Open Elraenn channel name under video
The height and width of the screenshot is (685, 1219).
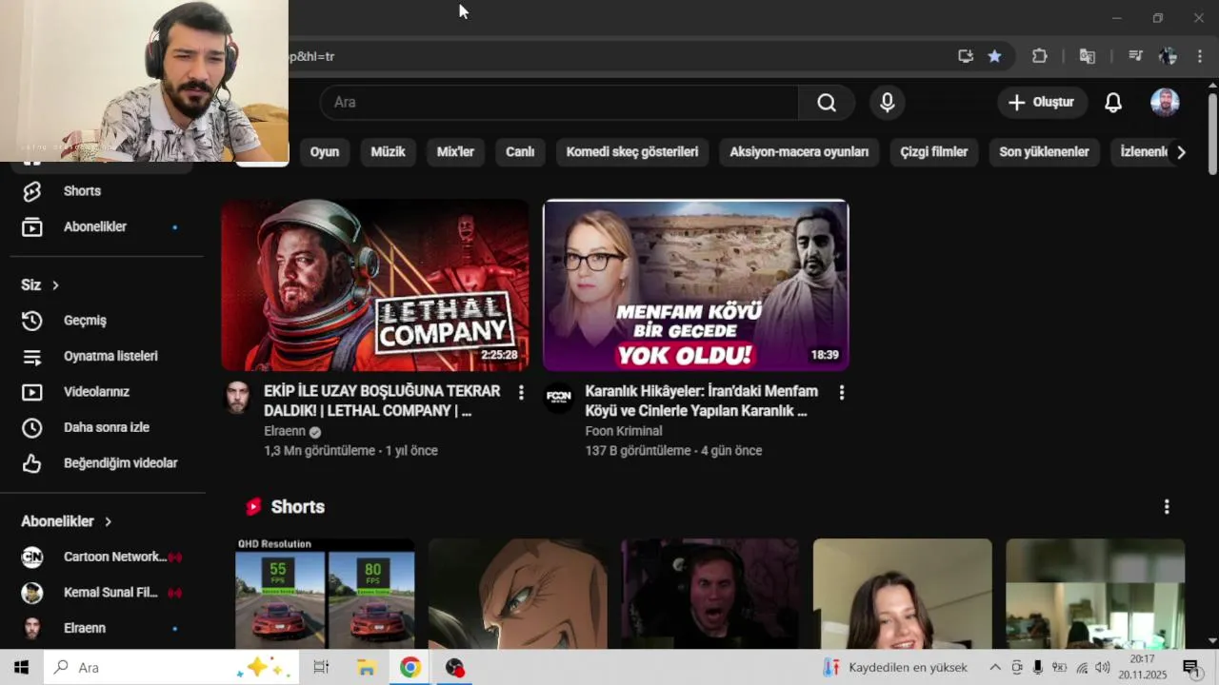285,431
